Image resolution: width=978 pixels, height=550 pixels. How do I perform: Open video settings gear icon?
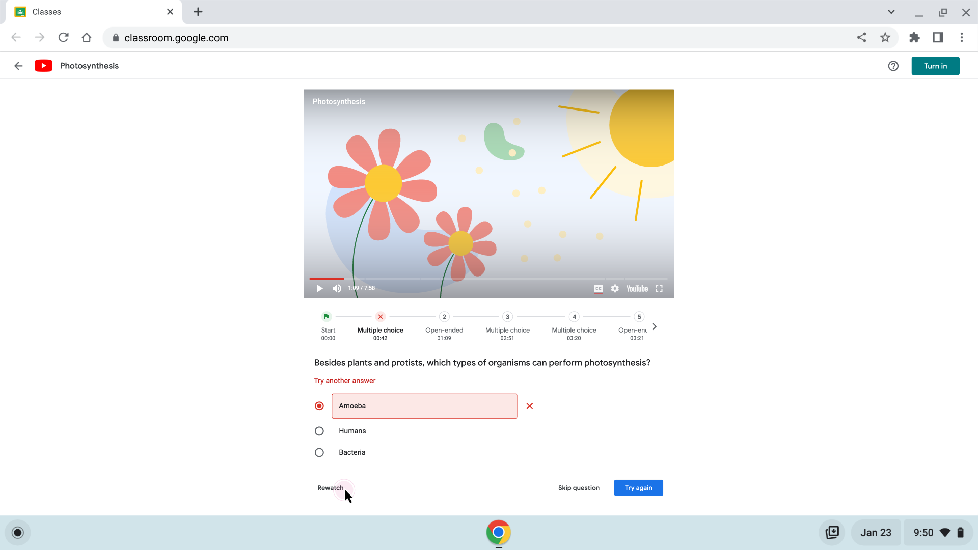615,288
